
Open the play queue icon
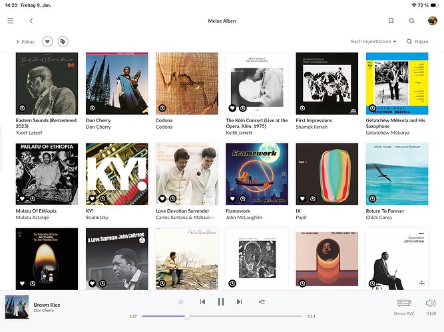[262, 302]
